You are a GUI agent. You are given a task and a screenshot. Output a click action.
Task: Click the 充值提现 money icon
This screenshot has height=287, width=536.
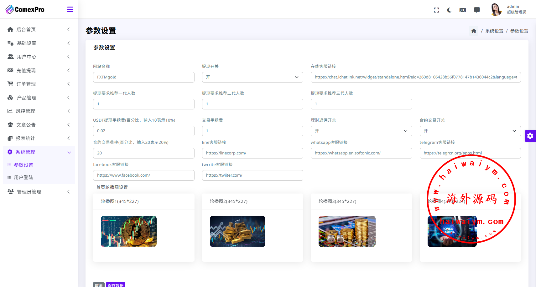pos(10,70)
